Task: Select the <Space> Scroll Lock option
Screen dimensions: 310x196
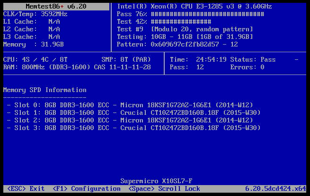Action: pyautogui.click(x=164, y=189)
